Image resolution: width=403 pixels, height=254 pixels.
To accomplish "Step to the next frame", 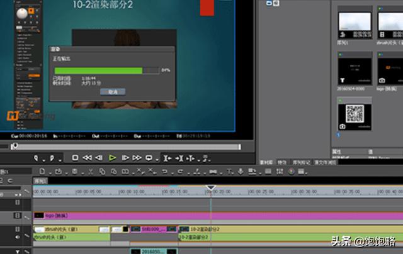I will click(125, 158).
